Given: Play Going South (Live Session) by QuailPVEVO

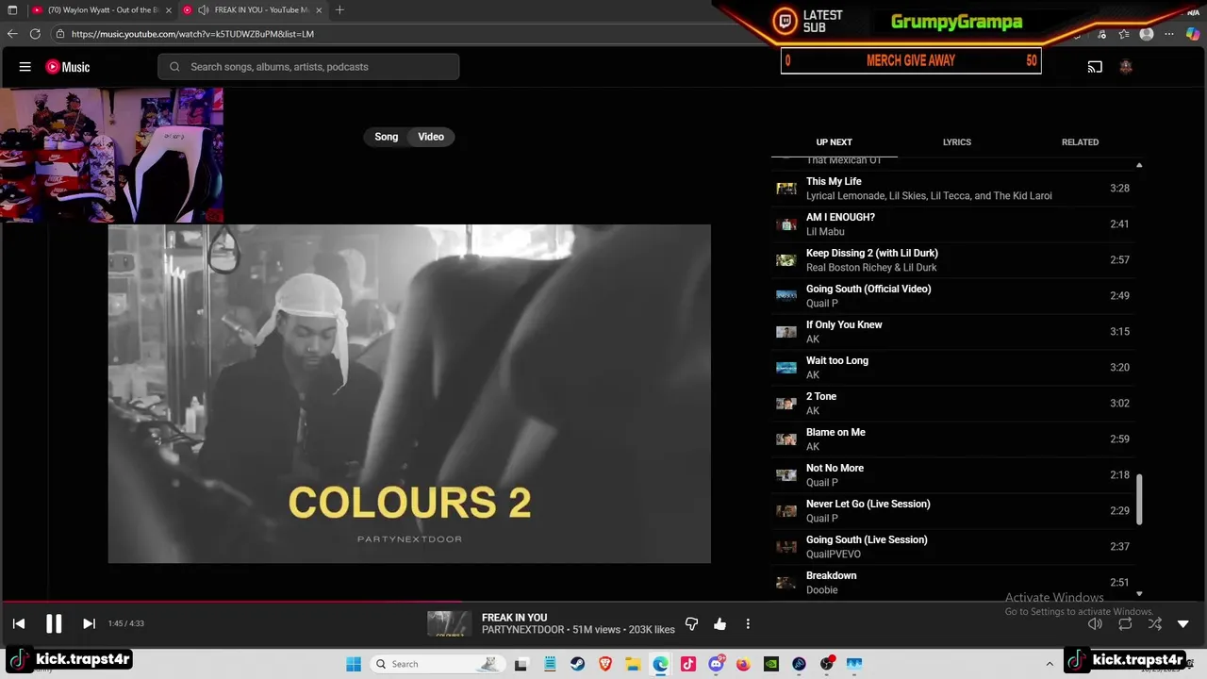Looking at the screenshot, I should pos(953,546).
